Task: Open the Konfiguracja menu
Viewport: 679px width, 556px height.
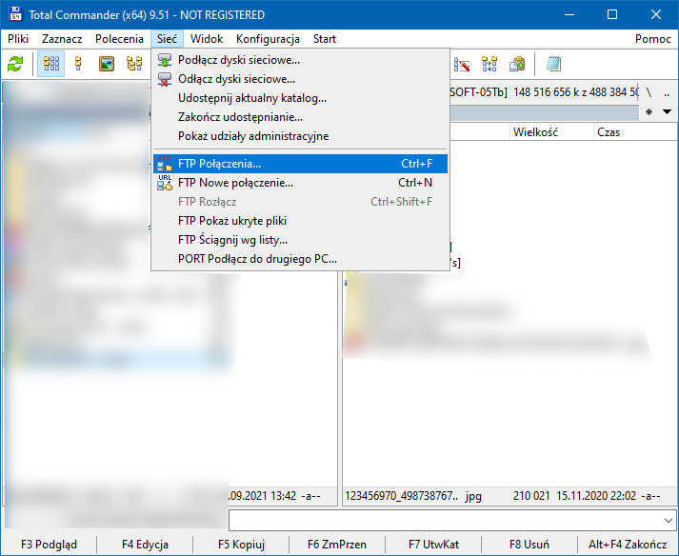Action: tap(268, 39)
